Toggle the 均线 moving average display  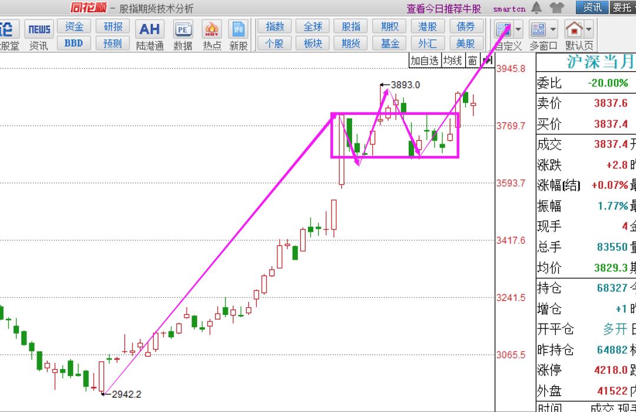point(453,60)
